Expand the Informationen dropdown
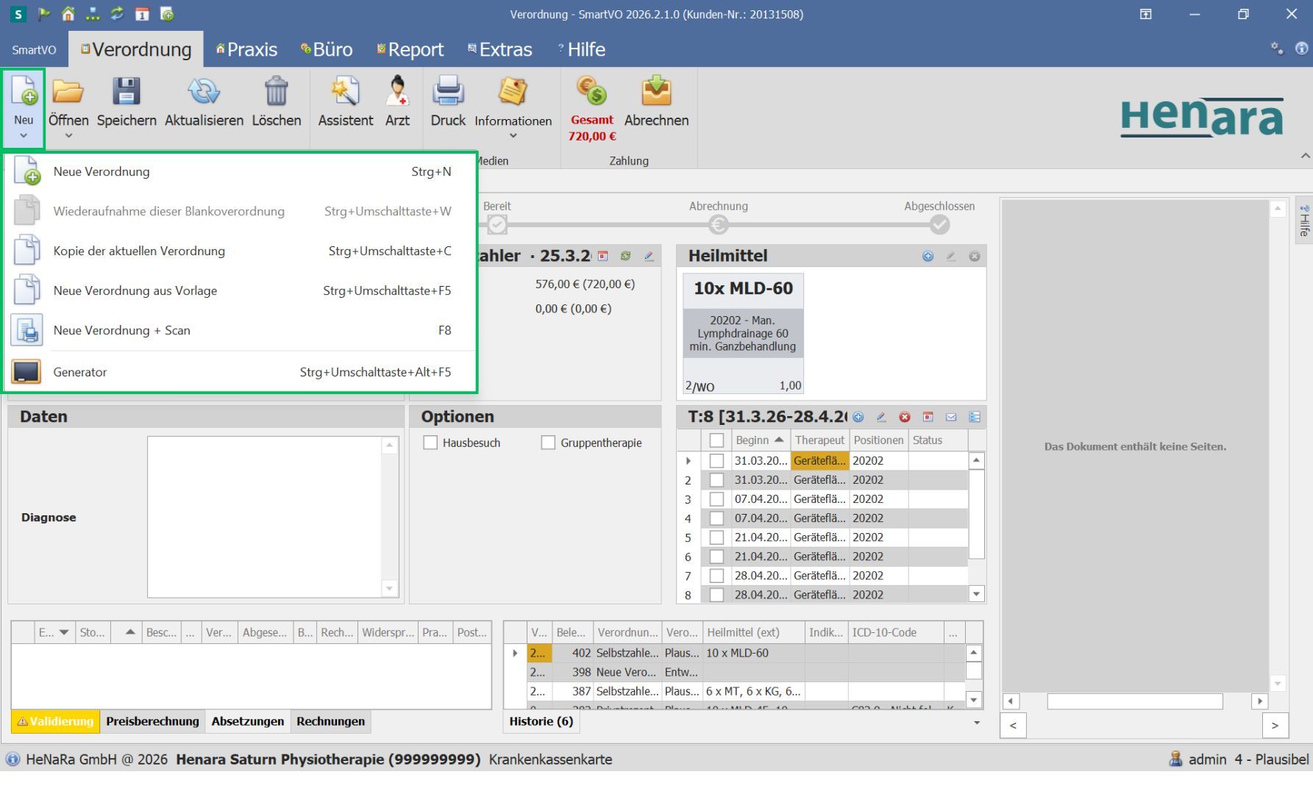 pos(513,135)
